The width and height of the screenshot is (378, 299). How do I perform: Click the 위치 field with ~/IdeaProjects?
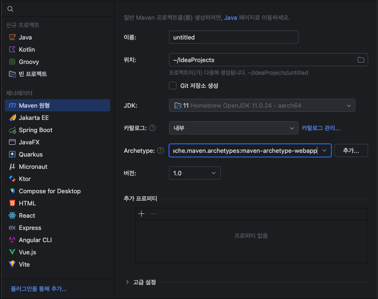(268, 60)
